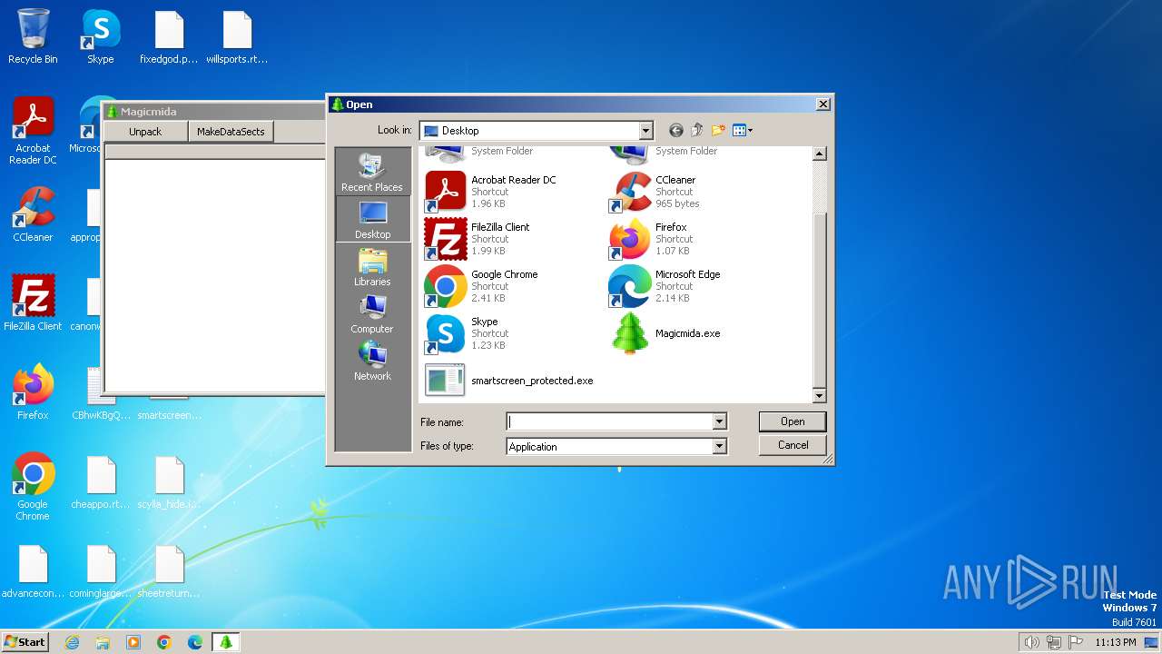Select advancecon file on desktop
The image size is (1162, 654).
(x=33, y=570)
